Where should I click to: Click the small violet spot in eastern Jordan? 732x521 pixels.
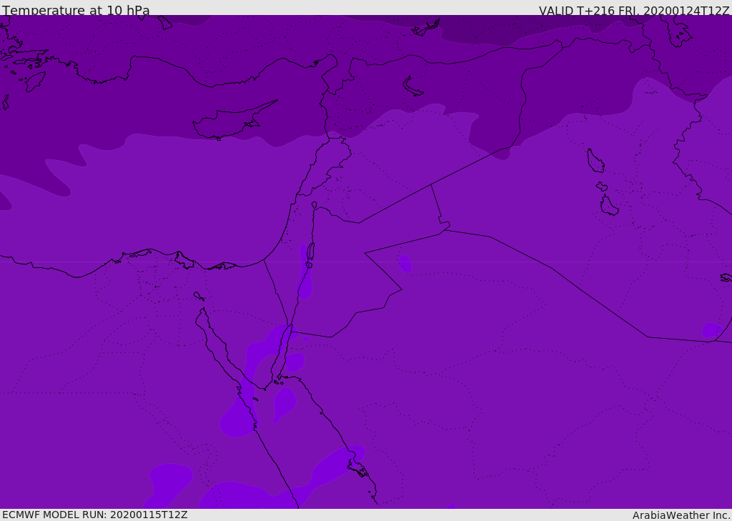(x=405, y=264)
